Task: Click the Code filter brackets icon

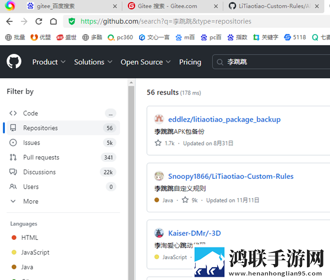Action: pyautogui.click(x=13, y=113)
